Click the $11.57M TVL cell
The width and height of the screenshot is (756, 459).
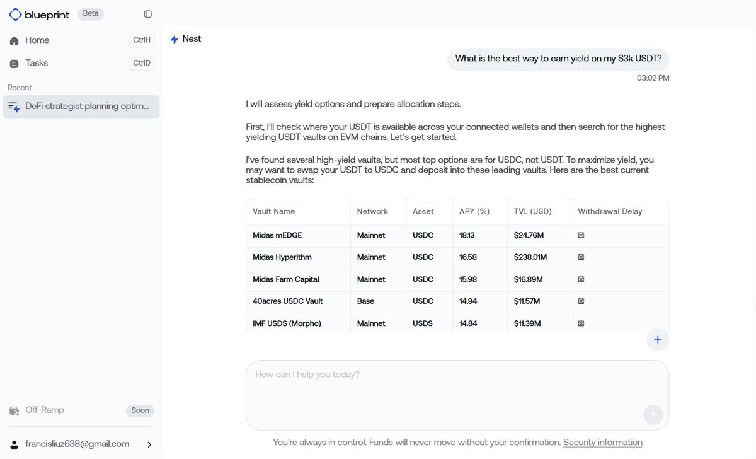pyautogui.click(x=528, y=301)
